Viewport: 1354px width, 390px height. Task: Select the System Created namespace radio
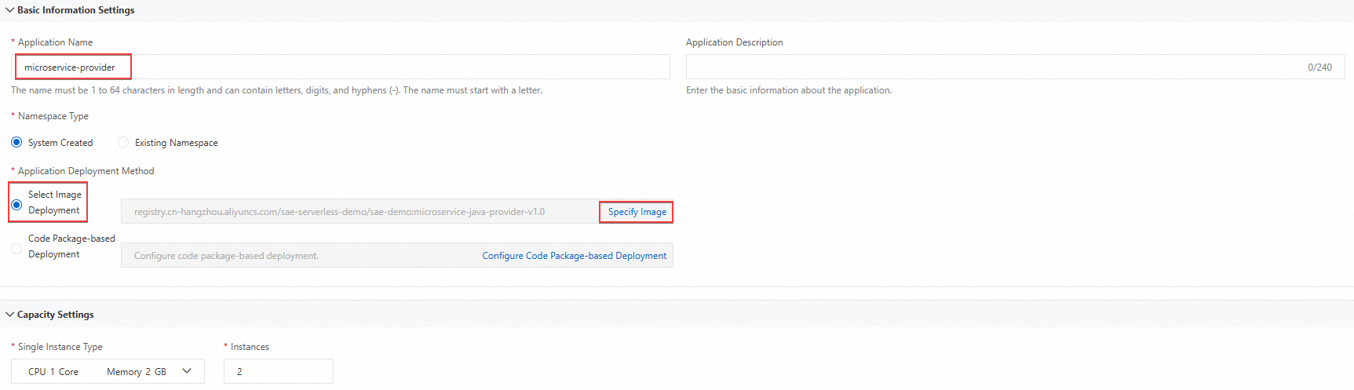(x=16, y=142)
